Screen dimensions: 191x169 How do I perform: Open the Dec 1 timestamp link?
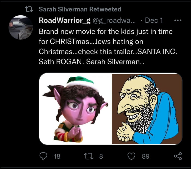click(x=154, y=20)
